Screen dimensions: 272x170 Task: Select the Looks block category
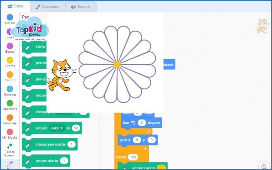(10, 34)
